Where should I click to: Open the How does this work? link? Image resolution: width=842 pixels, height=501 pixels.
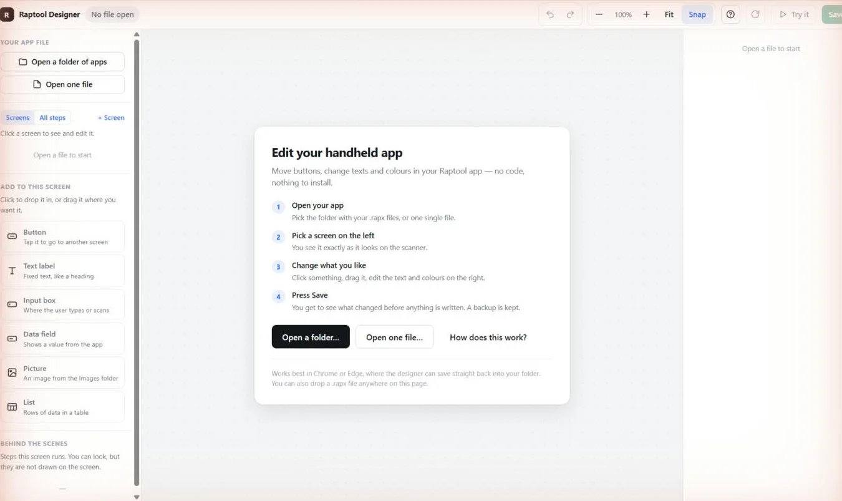[x=488, y=337]
